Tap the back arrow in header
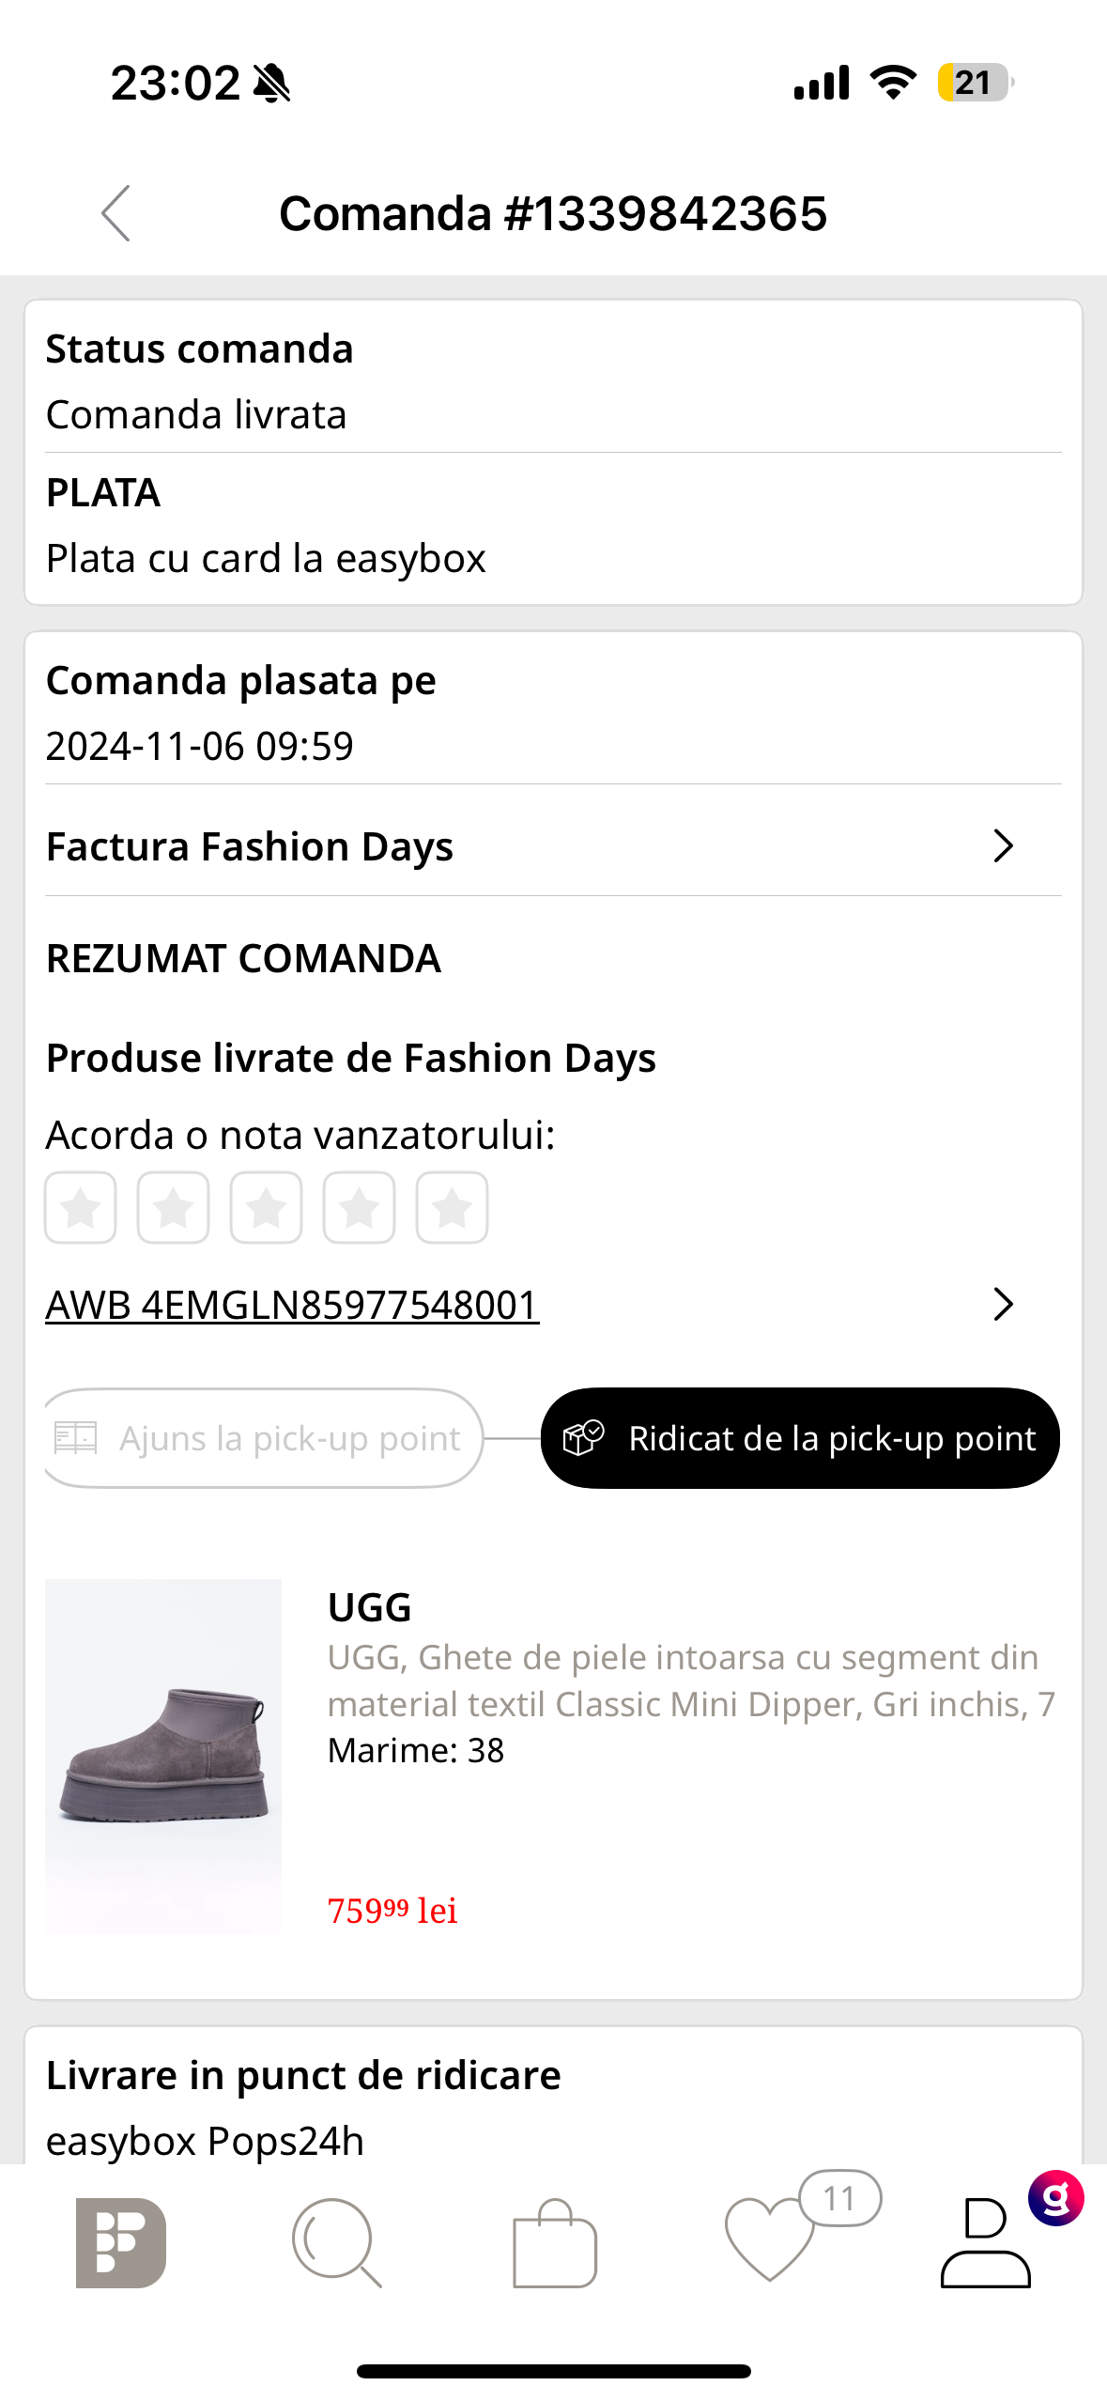1107x2401 pixels. 116,213
